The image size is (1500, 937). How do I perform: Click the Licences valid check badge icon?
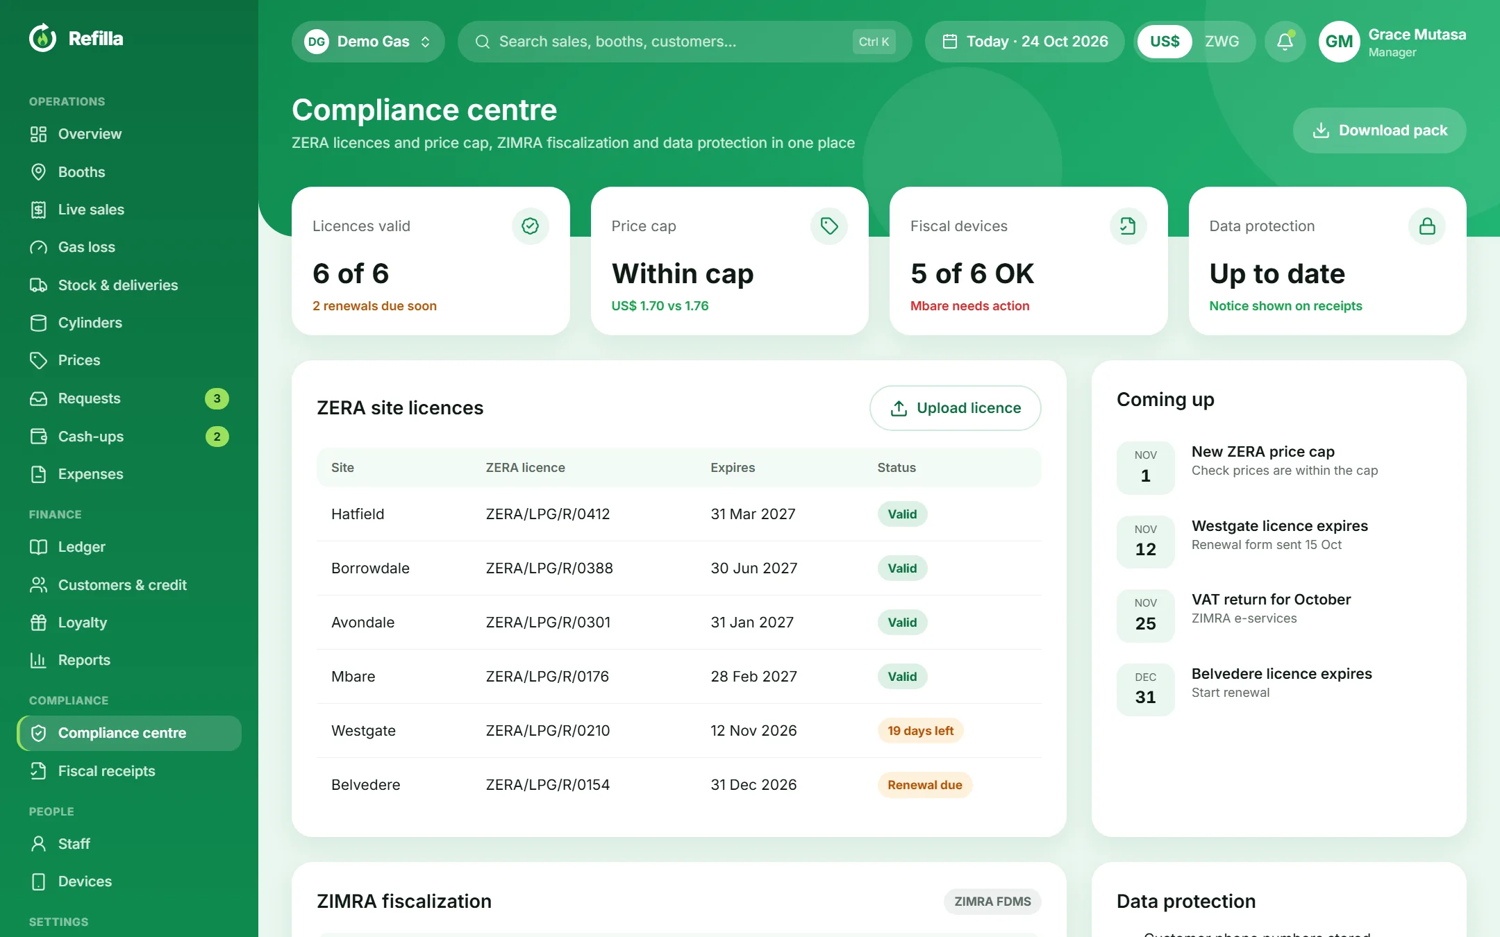point(531,226)
